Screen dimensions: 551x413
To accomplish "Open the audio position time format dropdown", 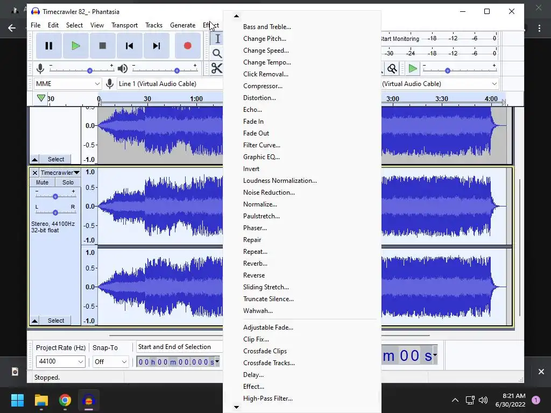I will (435, 355).
